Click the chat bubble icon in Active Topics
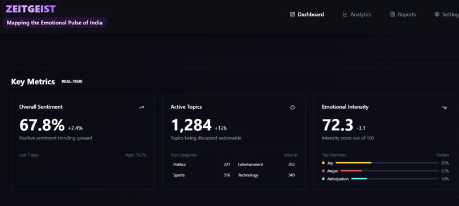The image size is (459, 206). click(x=293, y=108)
